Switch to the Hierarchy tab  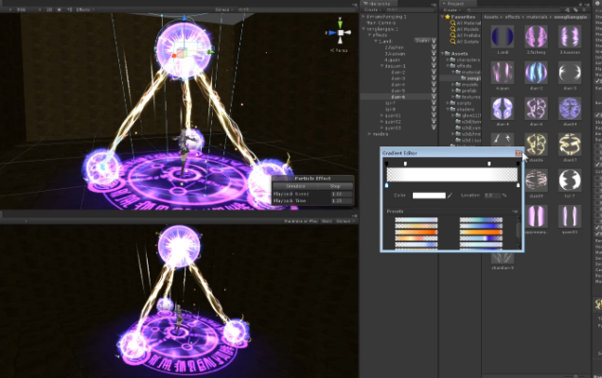click(x=376, y=4)
